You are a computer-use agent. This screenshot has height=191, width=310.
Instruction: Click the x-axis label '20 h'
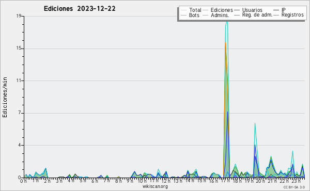260,181
